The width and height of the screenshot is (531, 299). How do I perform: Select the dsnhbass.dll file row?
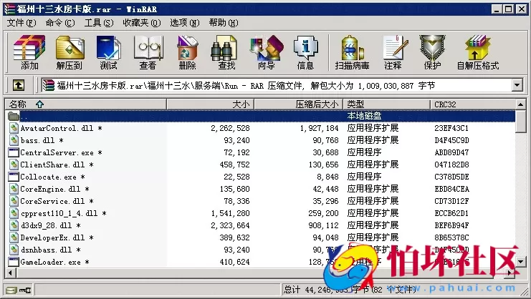click(260, 250)
